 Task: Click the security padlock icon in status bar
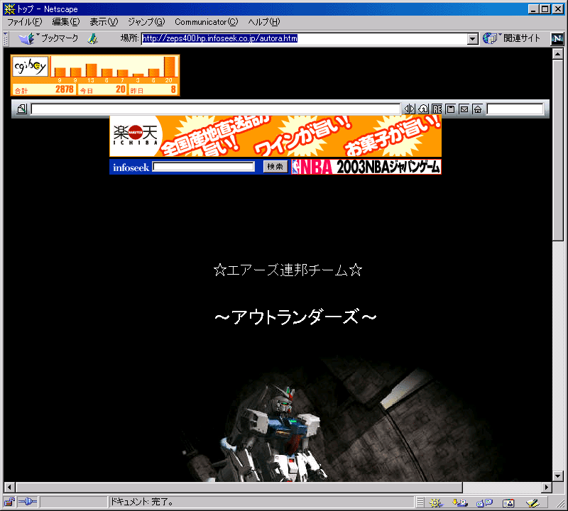tap(9, 502)
